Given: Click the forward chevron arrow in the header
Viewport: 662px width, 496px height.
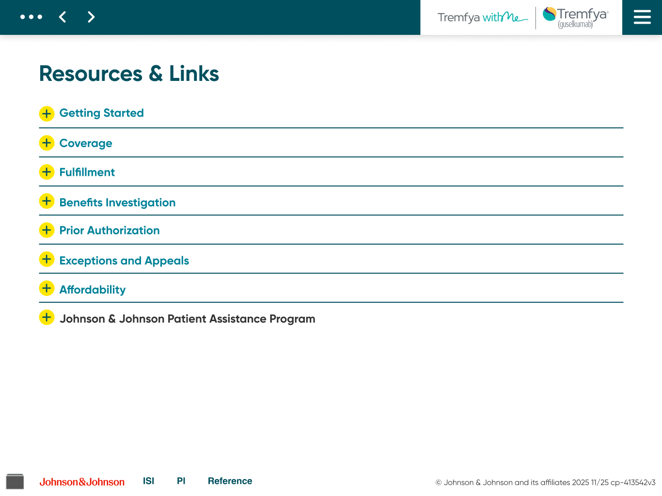Looking at the screenshot, I should [91, 17].
